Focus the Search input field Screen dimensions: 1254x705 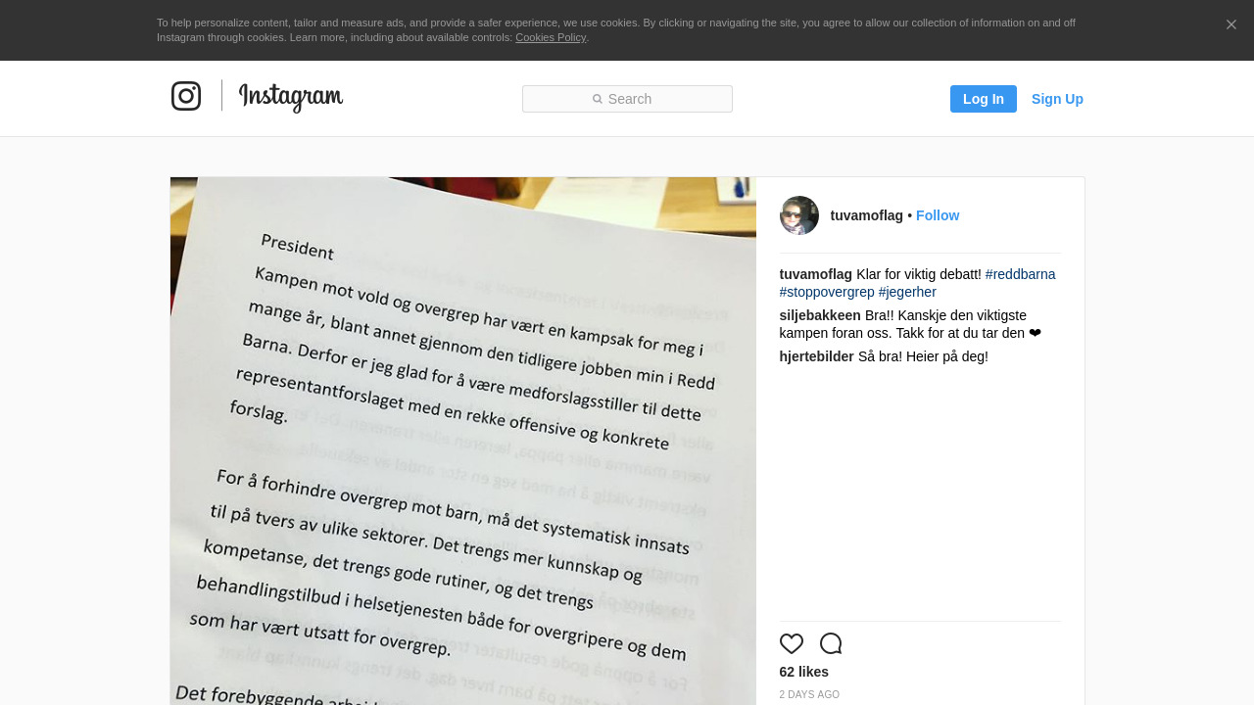627,99
